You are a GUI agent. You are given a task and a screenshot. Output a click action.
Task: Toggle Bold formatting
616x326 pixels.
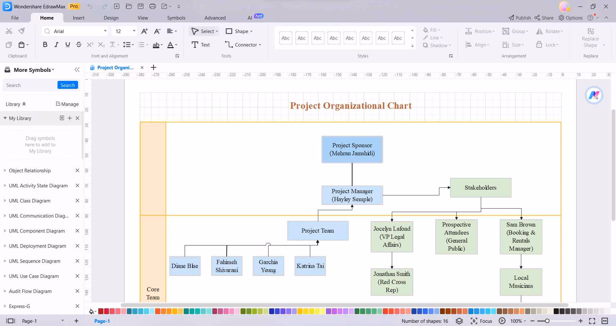[x=45, y=45]
